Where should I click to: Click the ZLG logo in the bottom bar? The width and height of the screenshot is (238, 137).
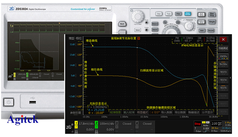click(69, 127)
